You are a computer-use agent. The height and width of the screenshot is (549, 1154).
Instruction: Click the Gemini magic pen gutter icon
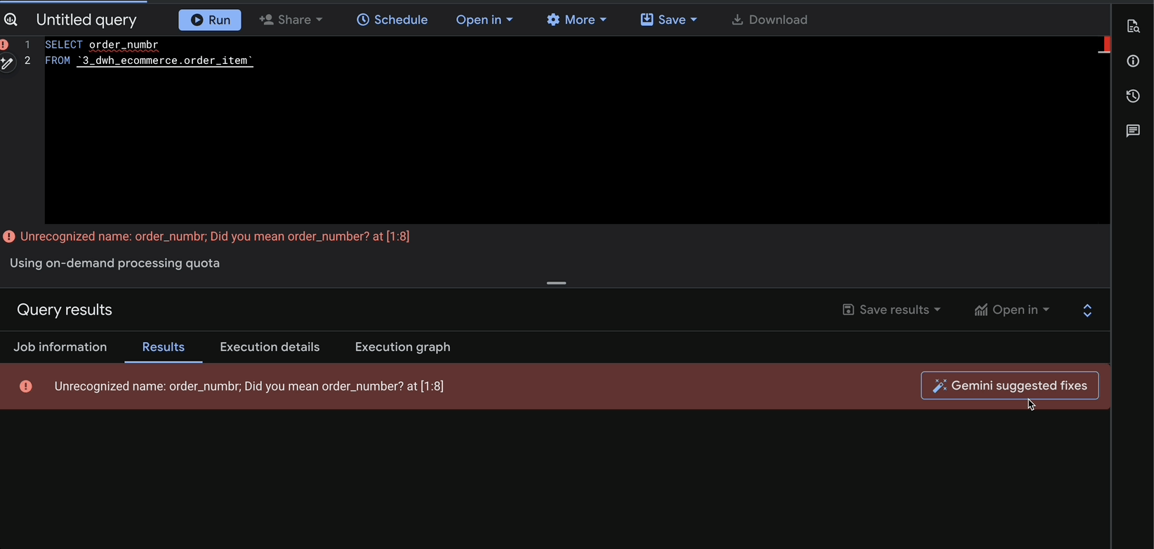(6, 63)
